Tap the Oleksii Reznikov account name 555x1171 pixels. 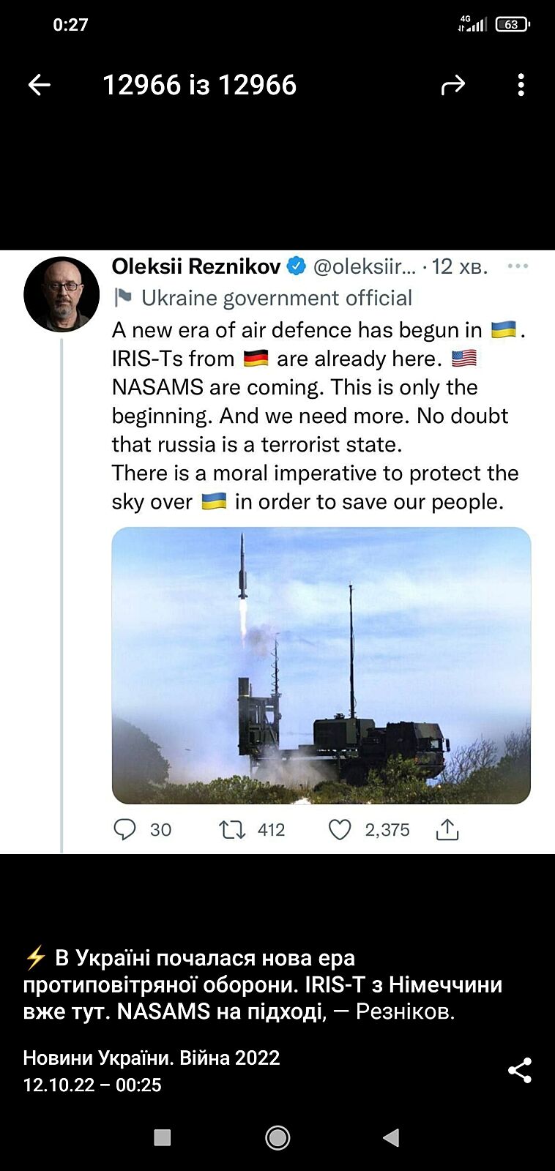point(196,266)
